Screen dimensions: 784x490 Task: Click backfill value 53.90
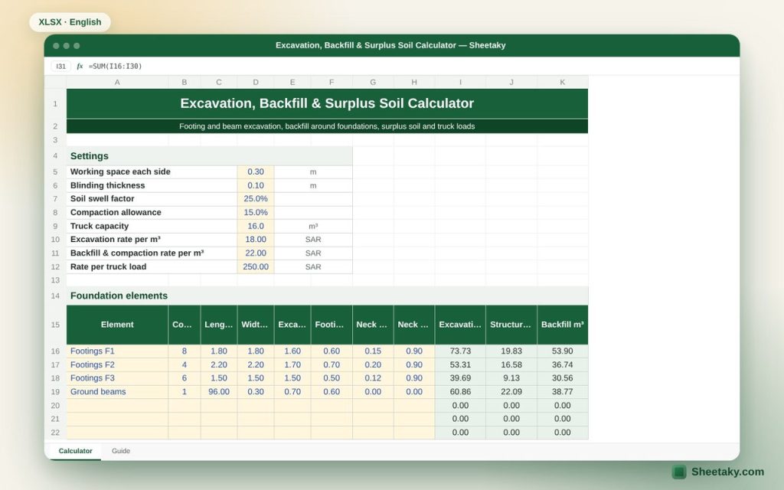click(x=563, y=351)
